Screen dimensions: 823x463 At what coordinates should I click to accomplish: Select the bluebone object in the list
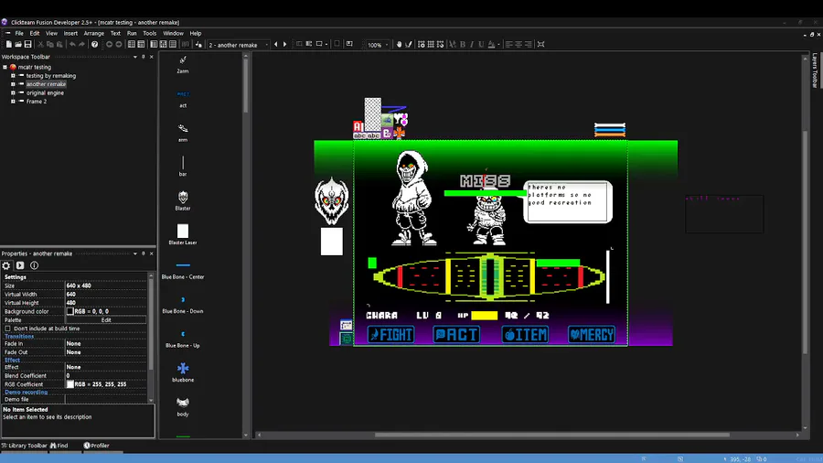183,371
